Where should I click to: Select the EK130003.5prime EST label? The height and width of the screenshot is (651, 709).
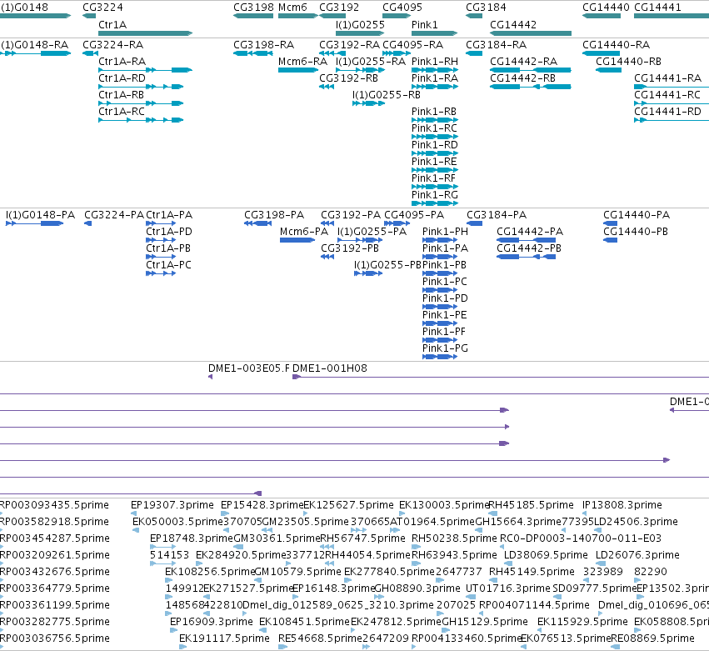[445, 505]
